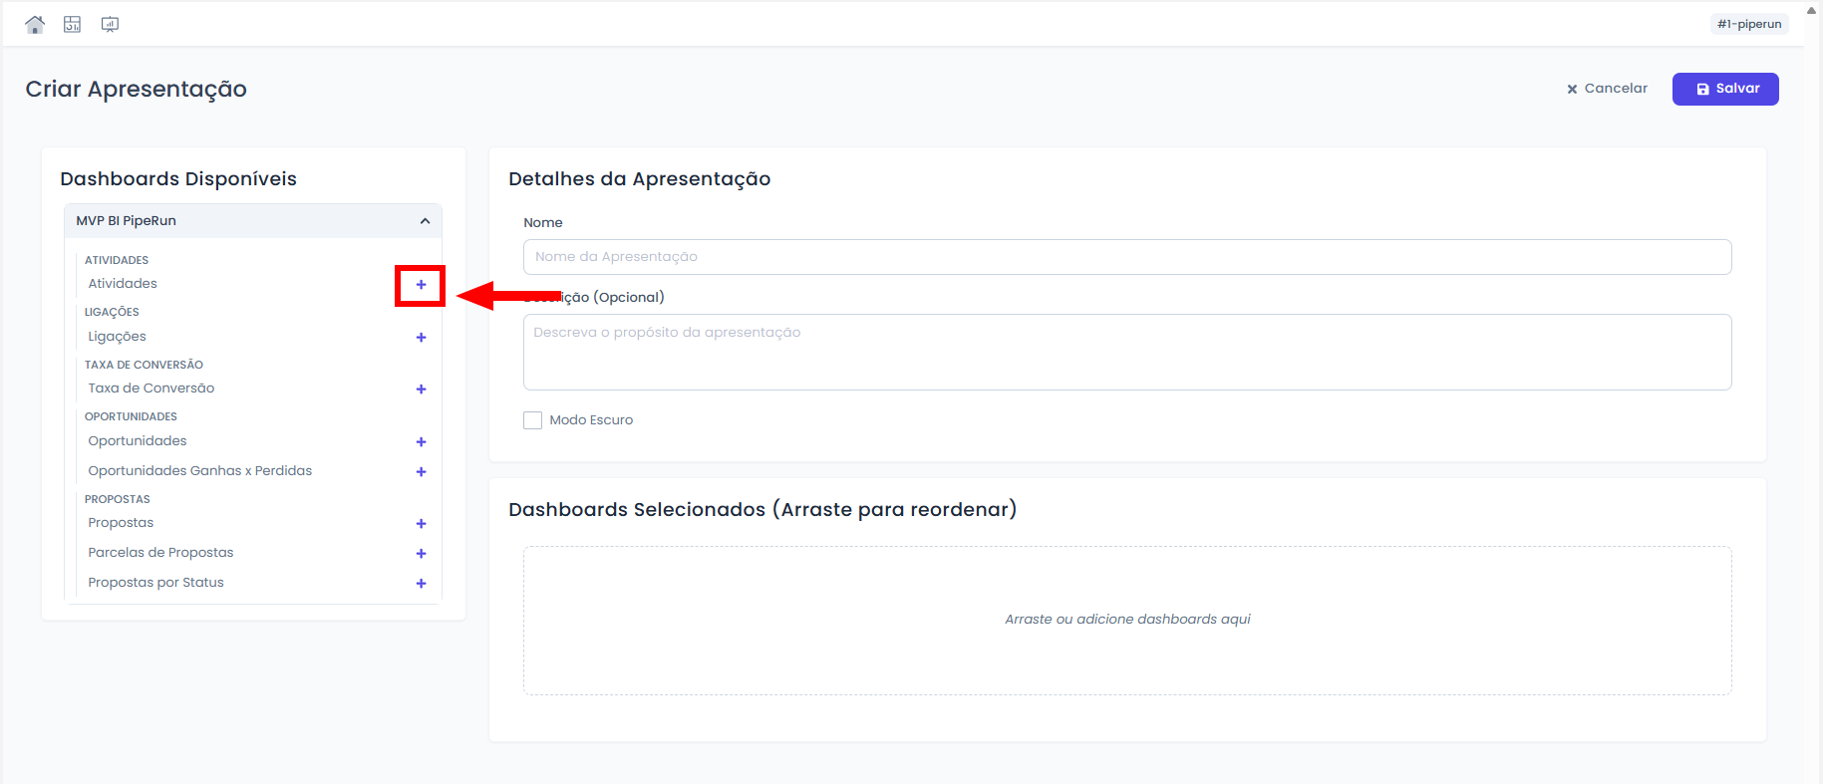Click the selected dashboards drop area
Viewport: 1823px width, 784px height.
[x=1126, y=620]
